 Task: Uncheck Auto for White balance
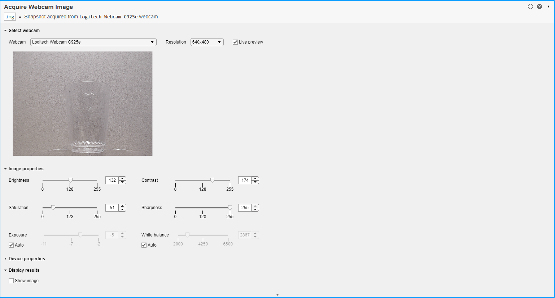[x=144, y=245]
